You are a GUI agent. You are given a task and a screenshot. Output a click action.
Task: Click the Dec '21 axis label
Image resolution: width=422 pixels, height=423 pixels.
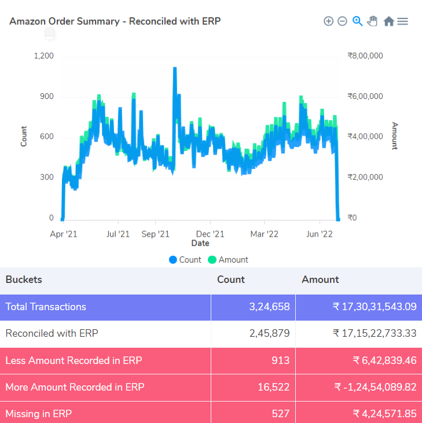210,234
